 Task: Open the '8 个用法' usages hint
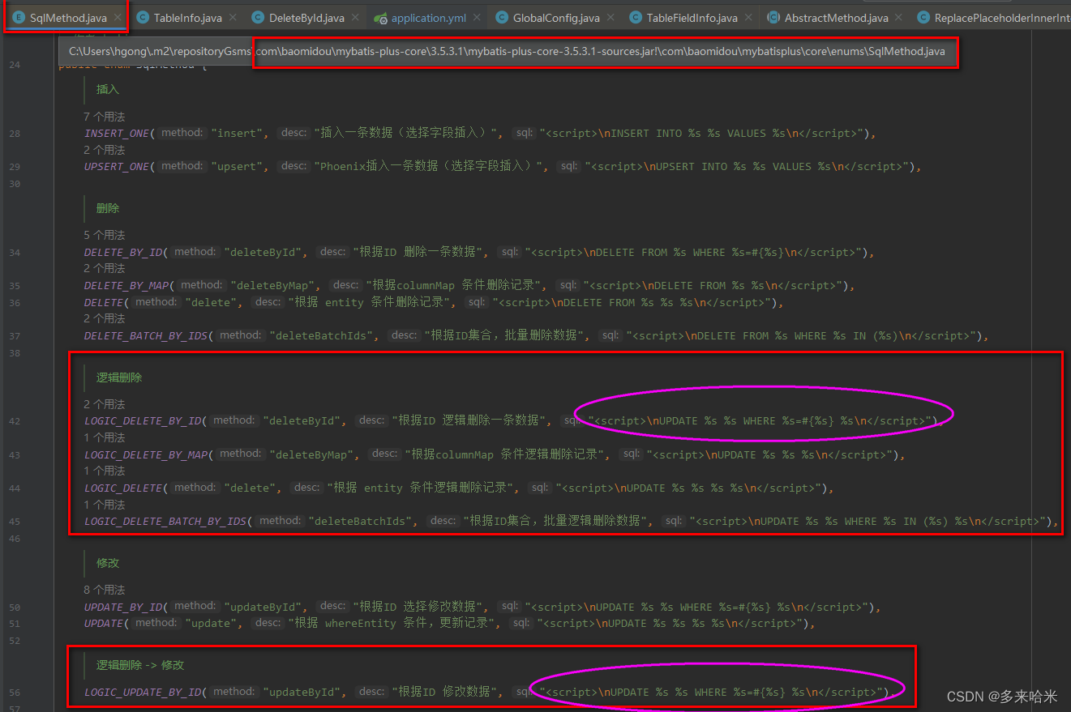(x=105, y=590)
